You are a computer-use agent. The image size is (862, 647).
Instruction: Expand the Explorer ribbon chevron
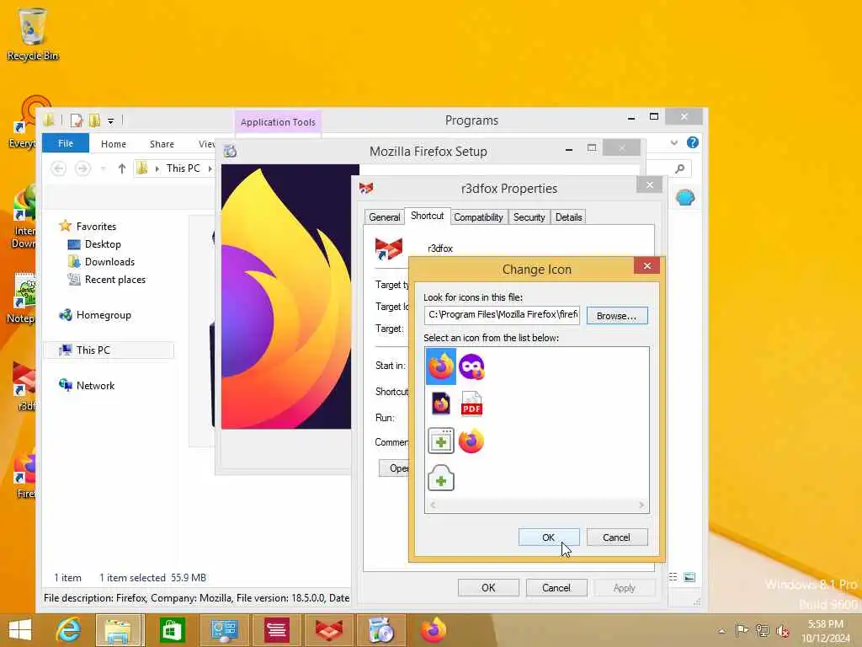pos(674,143)
